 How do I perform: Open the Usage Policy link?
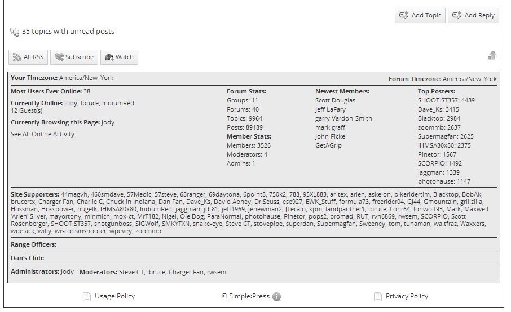point(114,296)
